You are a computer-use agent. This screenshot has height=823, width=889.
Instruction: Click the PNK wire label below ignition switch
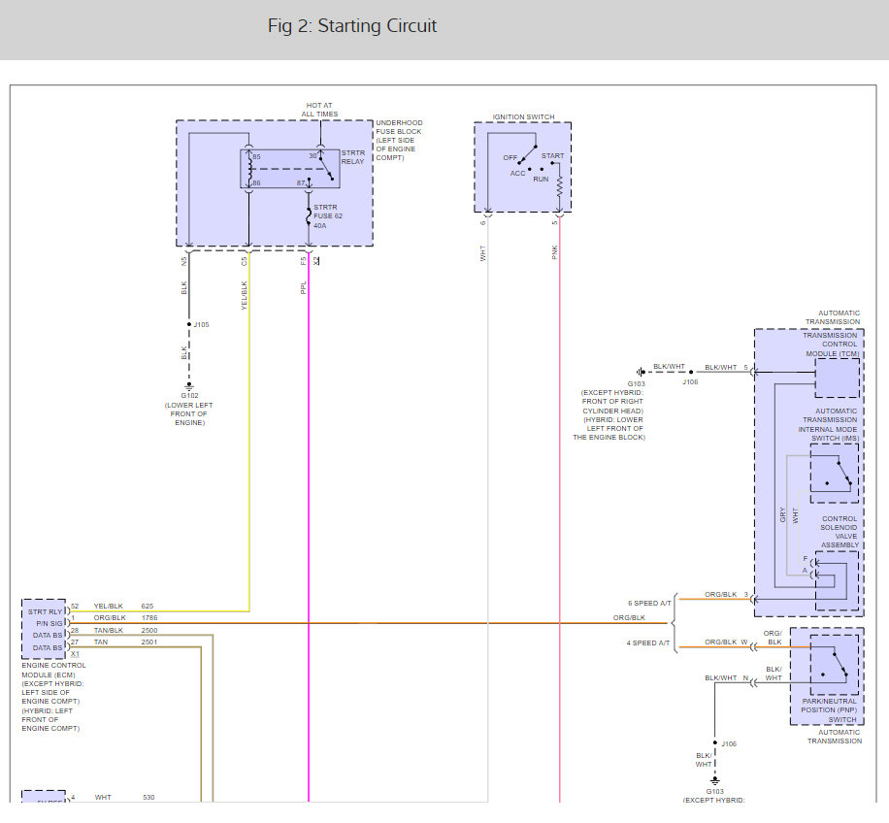(x=555, y=253)
